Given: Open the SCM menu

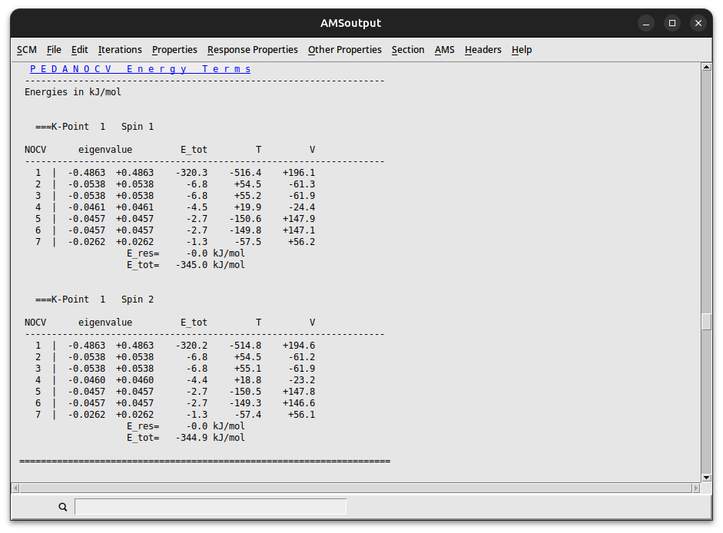Looking at the screenshot, I should tap(26, 49).
